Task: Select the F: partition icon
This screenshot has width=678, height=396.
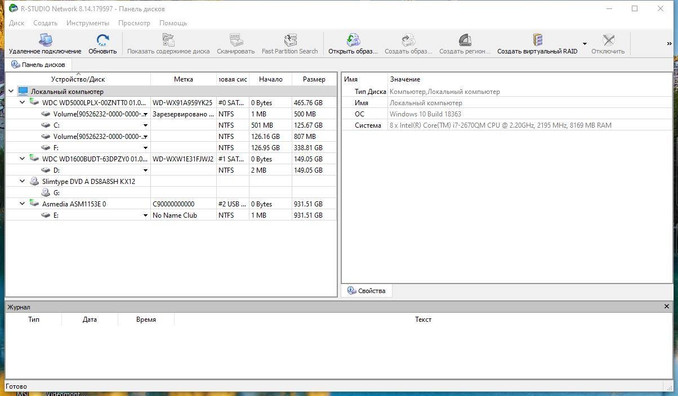Action: coord(46,147)
